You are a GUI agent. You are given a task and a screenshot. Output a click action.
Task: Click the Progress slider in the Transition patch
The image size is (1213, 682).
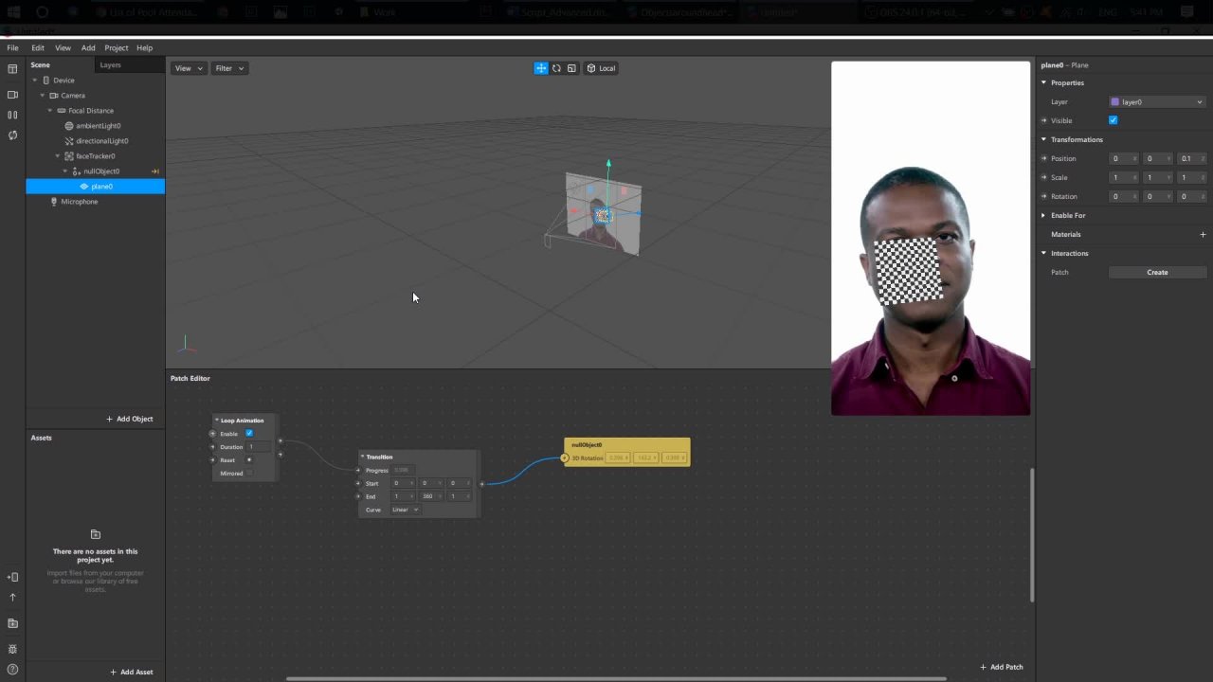tap(401, 470)
